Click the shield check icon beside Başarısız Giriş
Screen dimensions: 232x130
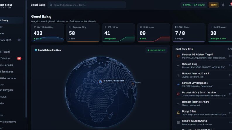click(70, 27)
